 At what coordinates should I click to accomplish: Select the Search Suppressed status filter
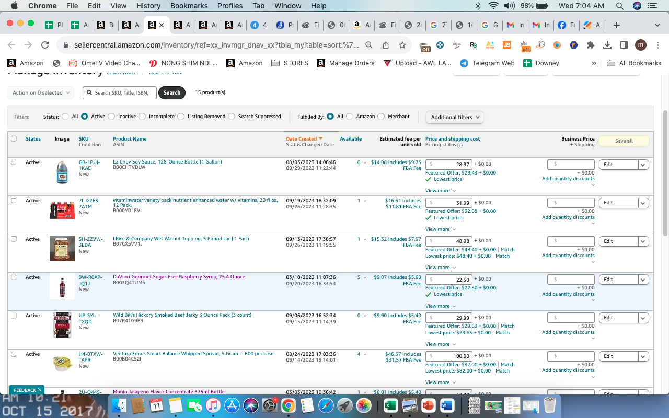pyautogui.click(x=232, y=117)
